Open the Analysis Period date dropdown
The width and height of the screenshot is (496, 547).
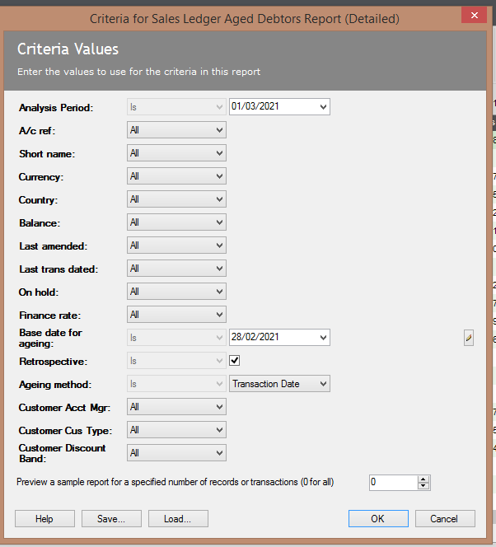coord(322,107)
